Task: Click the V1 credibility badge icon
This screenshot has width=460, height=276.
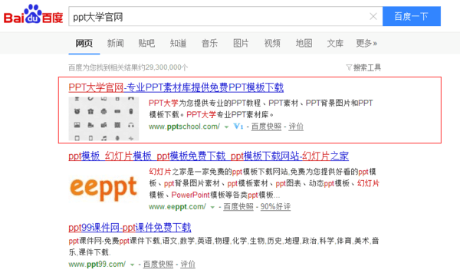Action: 238,127
